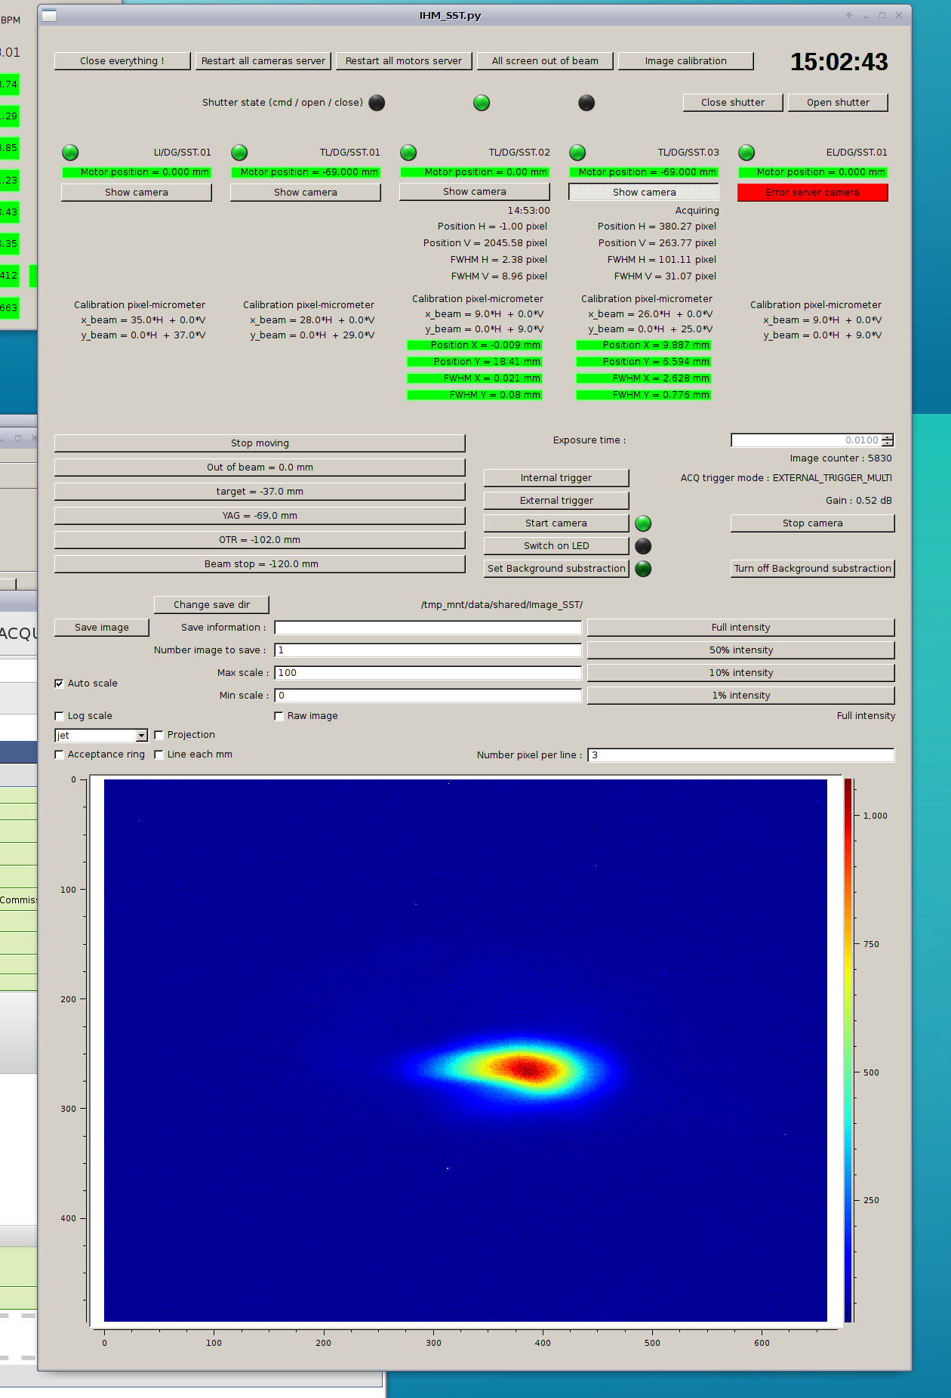Click the Background substraction status LED
951x1398 pixels.
pos(643,569)
